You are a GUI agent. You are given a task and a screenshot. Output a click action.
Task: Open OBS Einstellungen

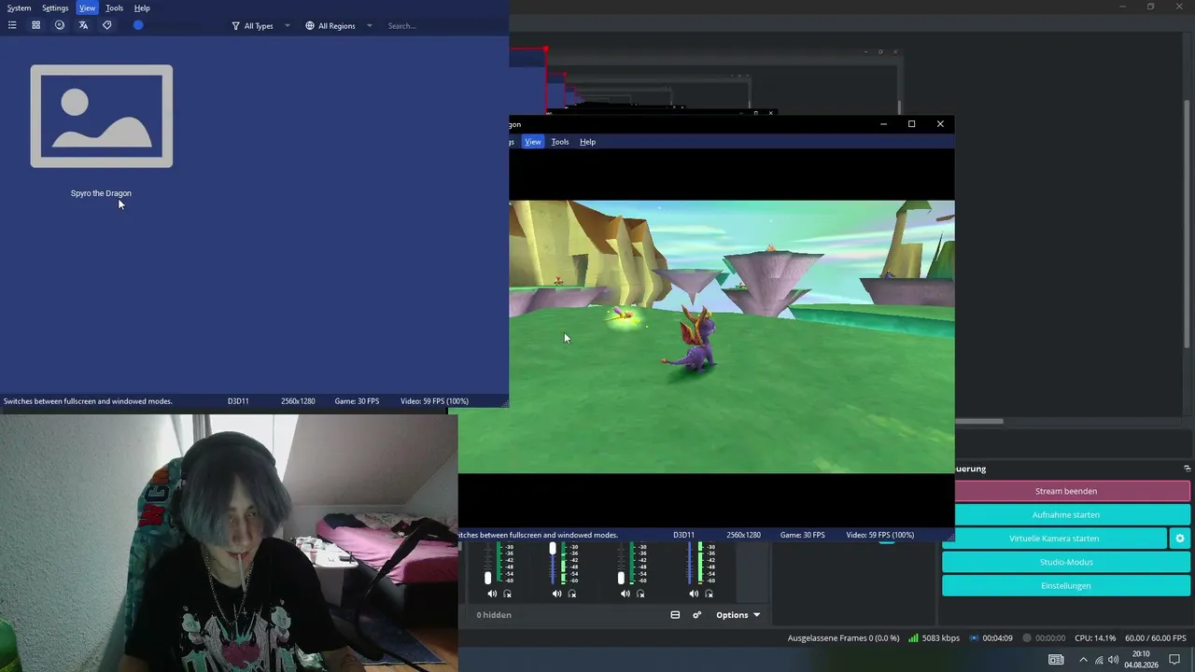coord(1066,585)
